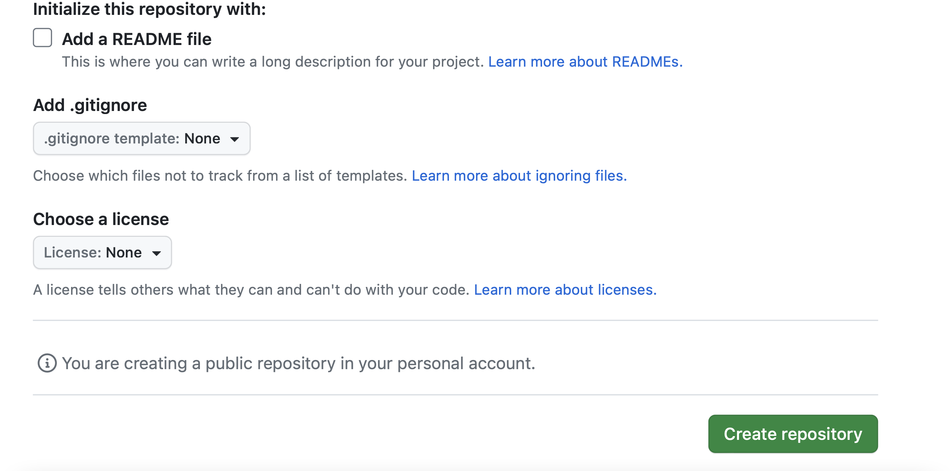The width and height of the screenshot is (952, 471).
Task: Click the divider line above Create repository button
Action: pos(455,395)
